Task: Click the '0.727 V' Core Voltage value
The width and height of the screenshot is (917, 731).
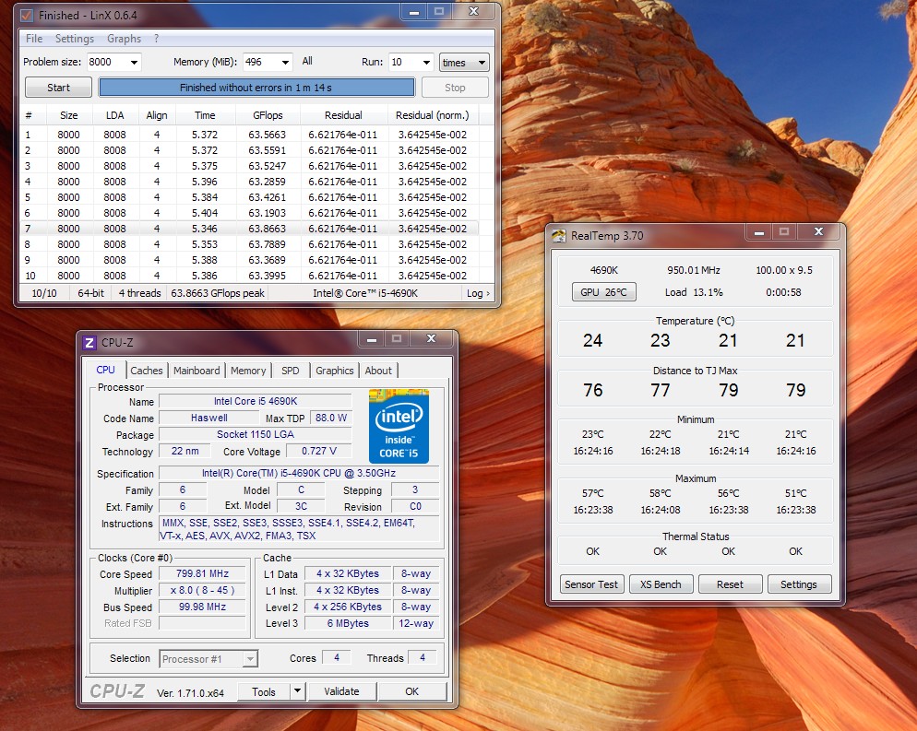Action: (318, 451)
